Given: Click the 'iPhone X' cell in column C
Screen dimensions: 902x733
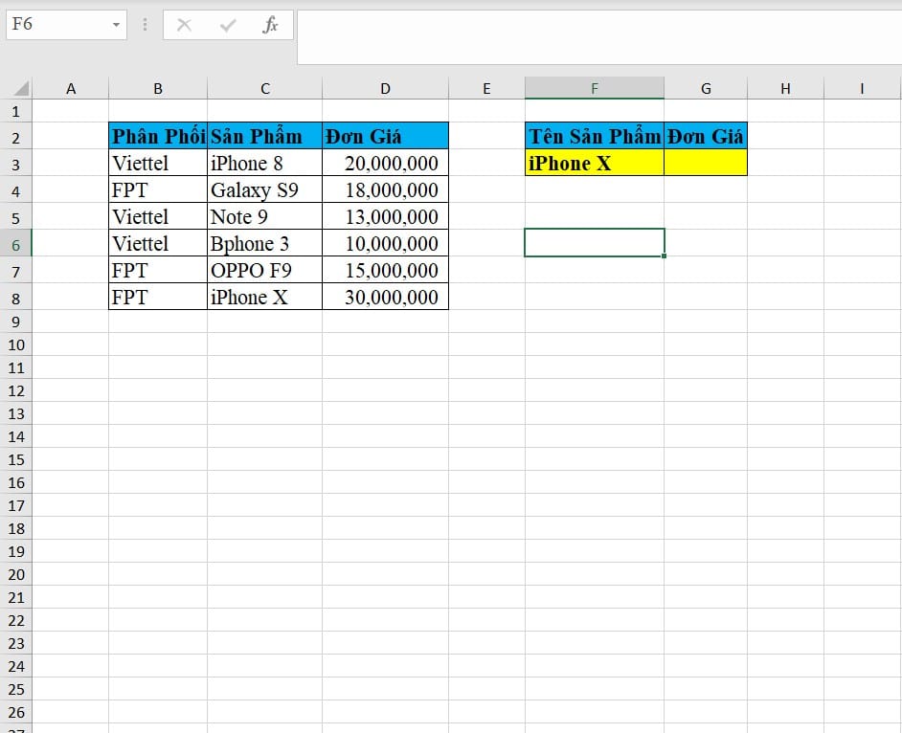Looking at the screenshot, I should coord(264,297).
